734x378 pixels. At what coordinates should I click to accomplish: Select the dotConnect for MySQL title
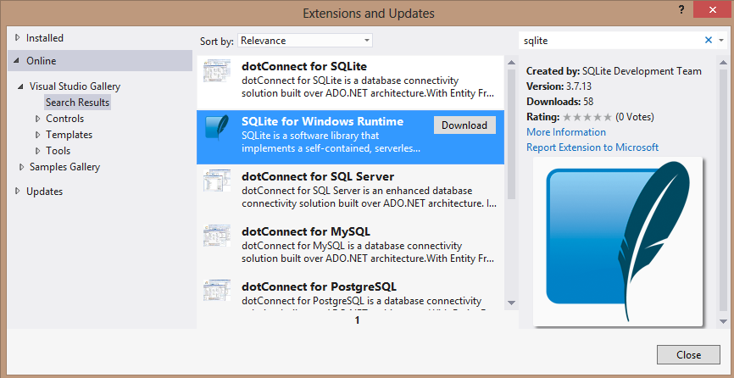tap(306, 231)
